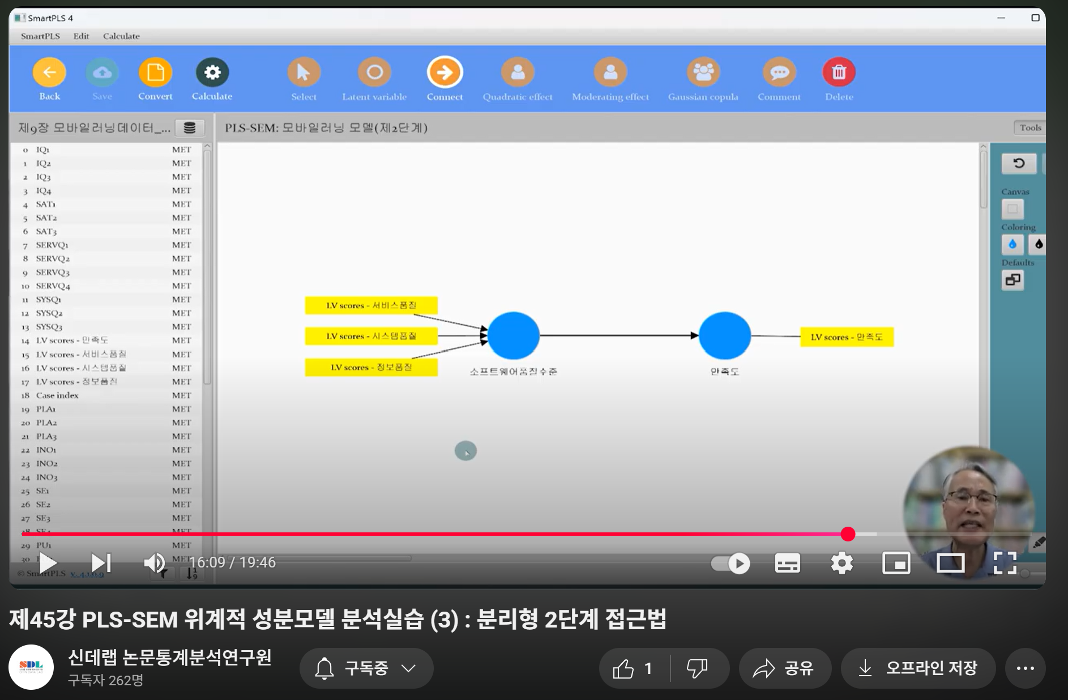
Task: Select SYSQ1 in the indicator list
Action: [107, 300]
